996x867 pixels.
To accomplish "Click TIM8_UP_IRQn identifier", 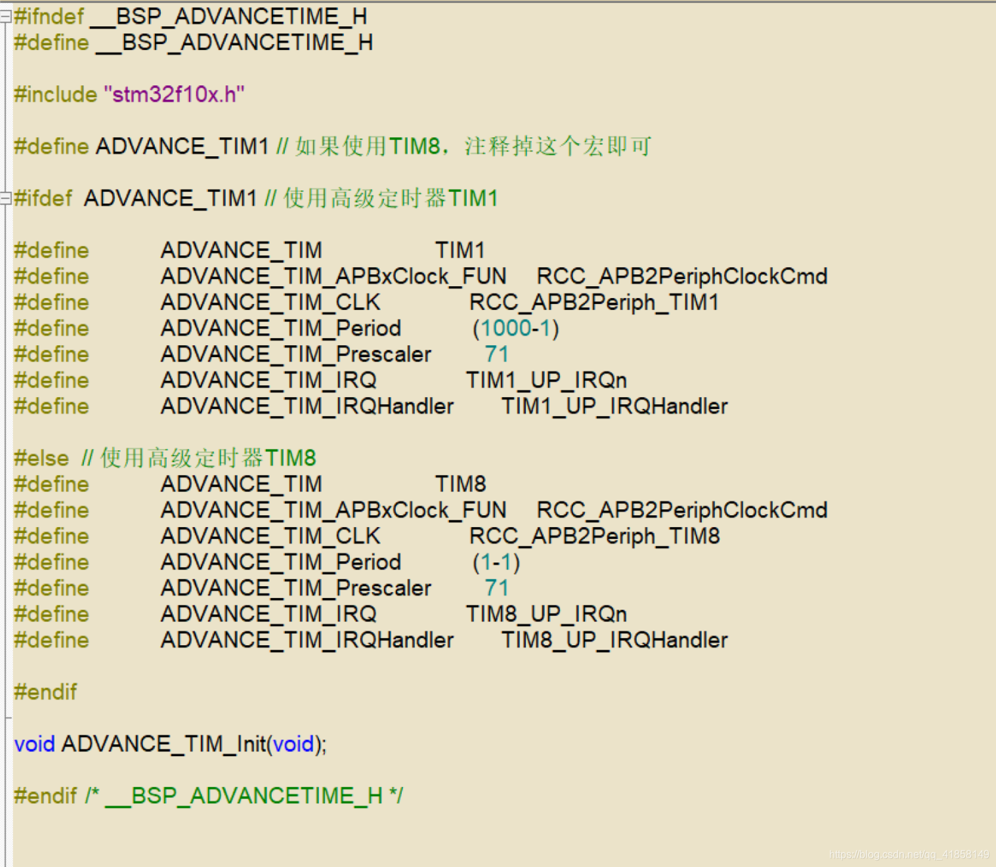I will click(546, 614).
